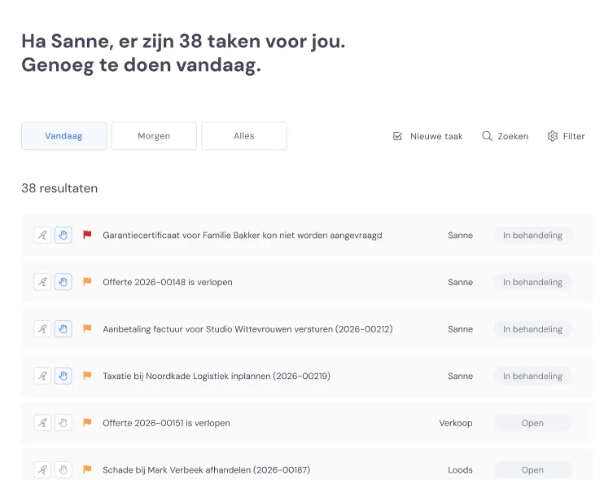Click pen icon on Noordkade Logistiek row

pyautogui.click(x=42, y=376)
